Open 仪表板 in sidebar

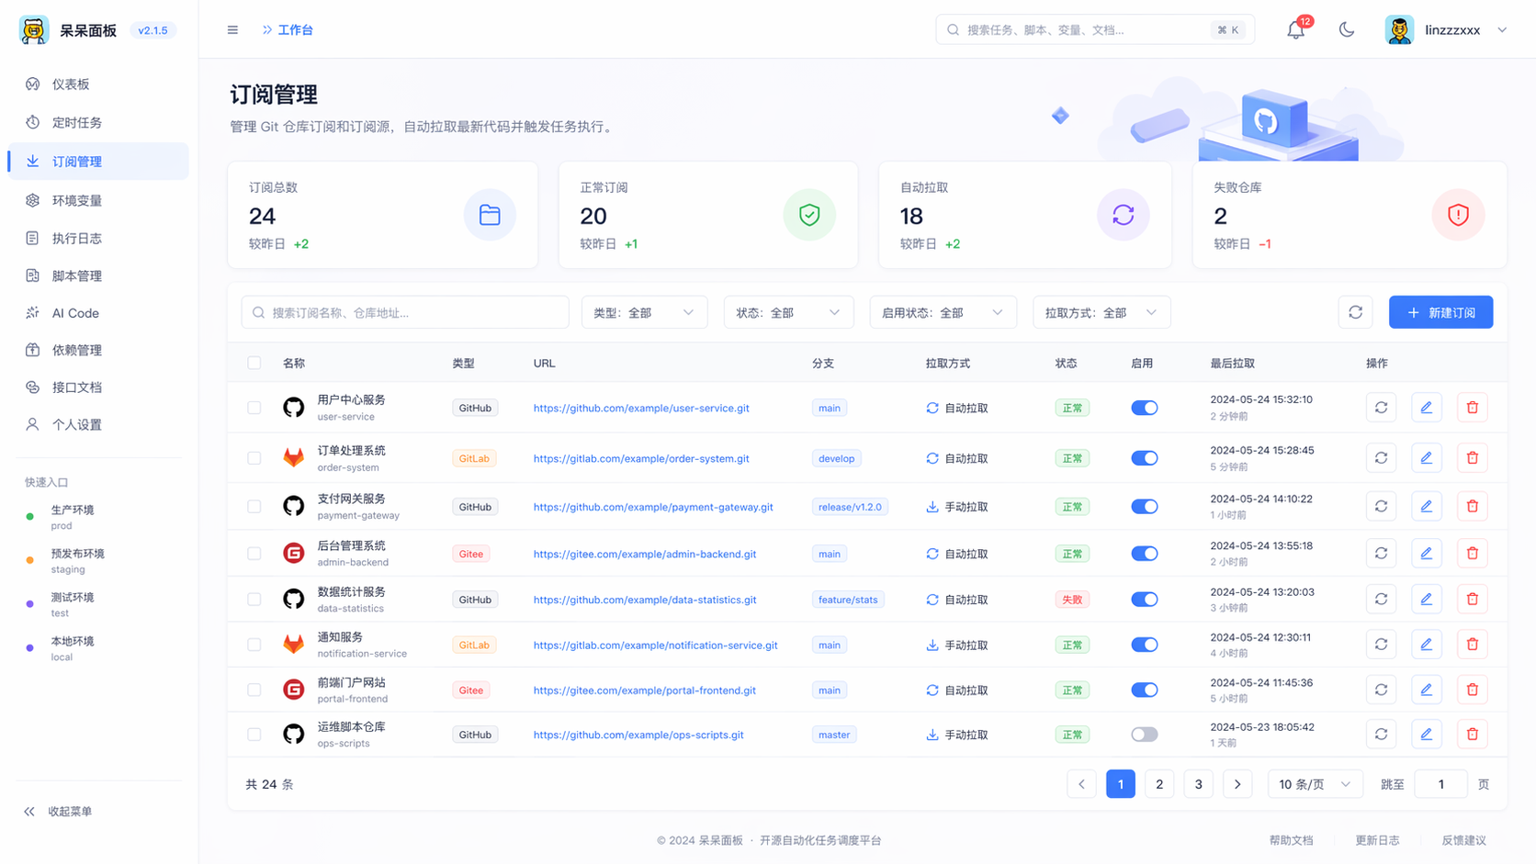coord(98,84)
